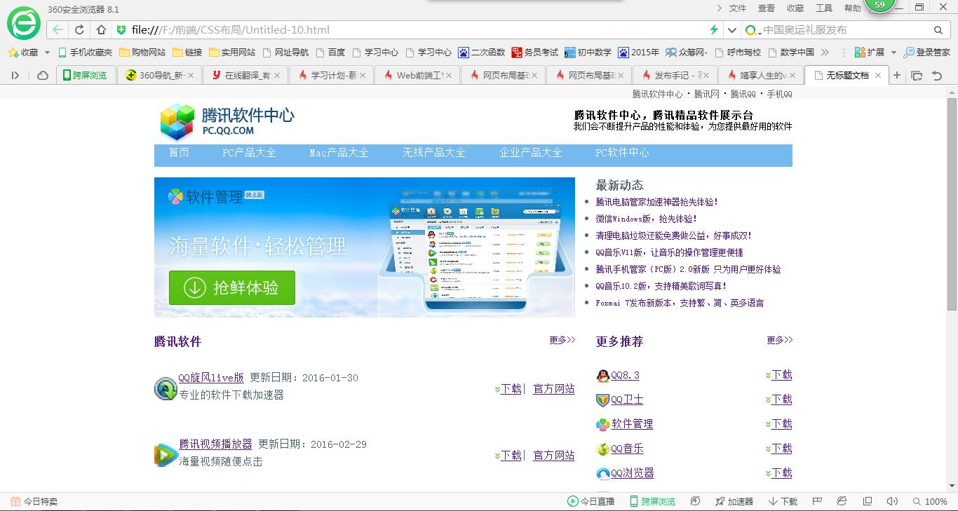This screenshot has height=511, width=958.
Task: Expand the 扩展 extensions dropdown arrow
Action: (893, 53)
